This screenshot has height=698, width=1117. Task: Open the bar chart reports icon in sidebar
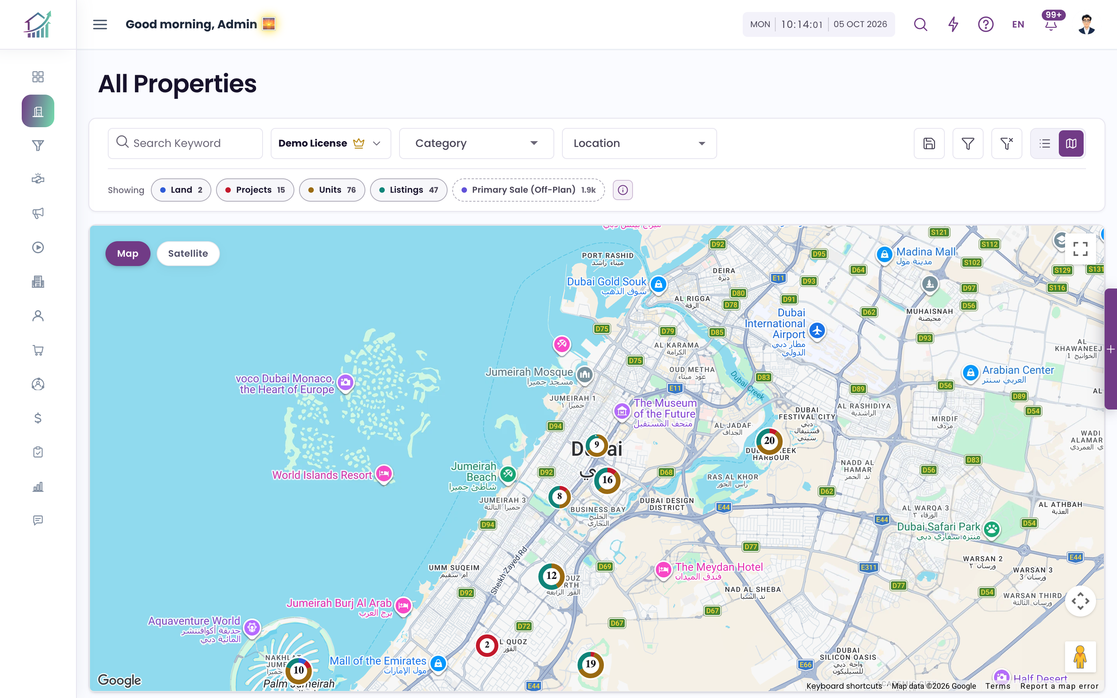coord(38,487)
